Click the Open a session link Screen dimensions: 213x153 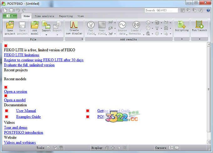point(15,92)
